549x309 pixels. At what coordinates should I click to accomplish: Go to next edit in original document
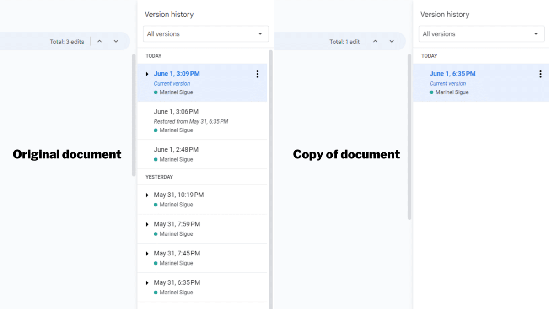[116, 42]
